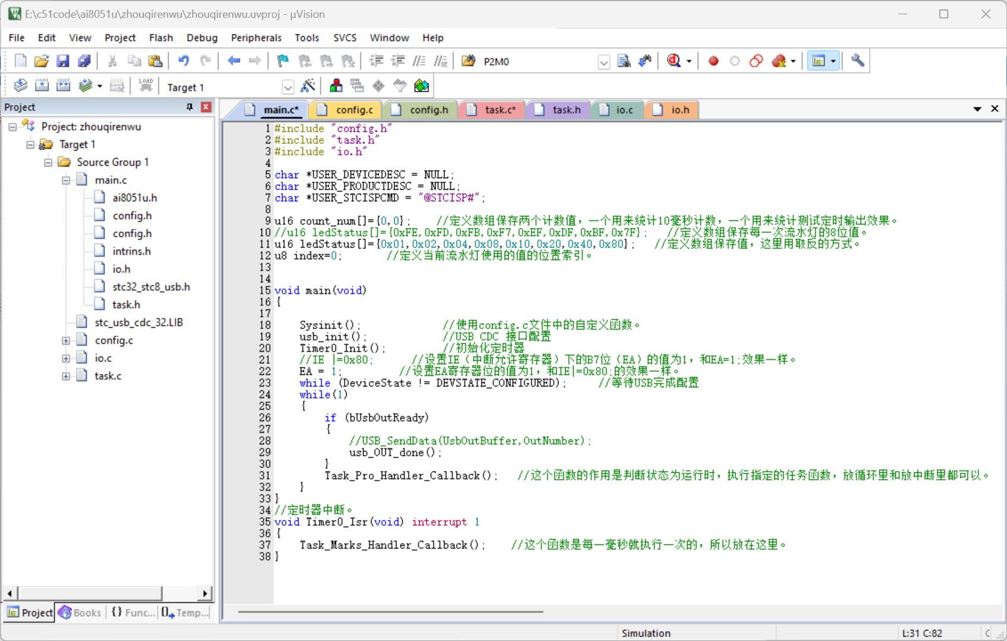Collapse main.c include list

point(66,180)
